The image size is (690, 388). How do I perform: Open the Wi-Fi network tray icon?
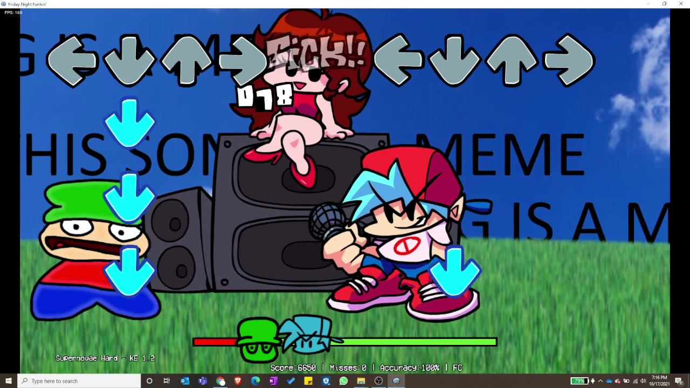tap(635, 381)
